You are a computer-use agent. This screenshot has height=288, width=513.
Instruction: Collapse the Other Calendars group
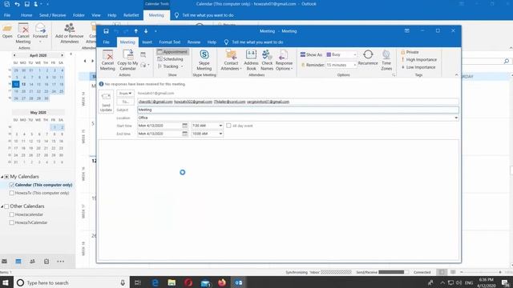point(2,206)
